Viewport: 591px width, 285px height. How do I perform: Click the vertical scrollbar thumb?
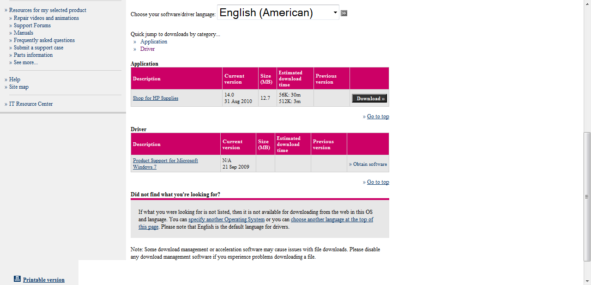[587, 196]
